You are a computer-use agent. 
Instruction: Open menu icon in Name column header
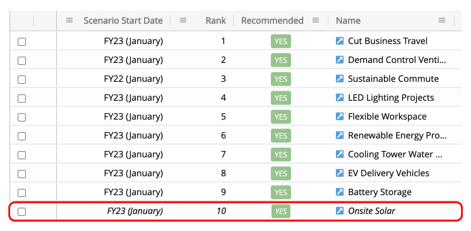(x=441, y=20)
